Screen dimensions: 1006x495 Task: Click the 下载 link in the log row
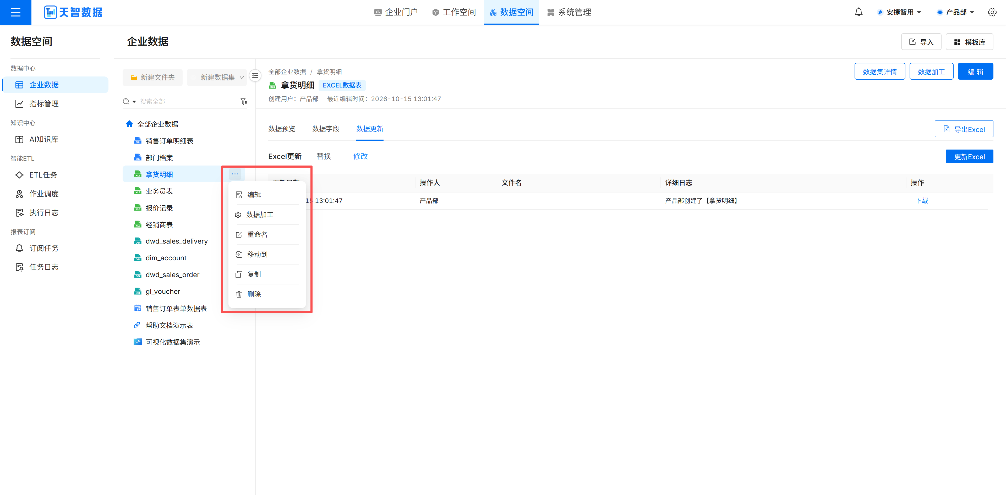point(922,200)
